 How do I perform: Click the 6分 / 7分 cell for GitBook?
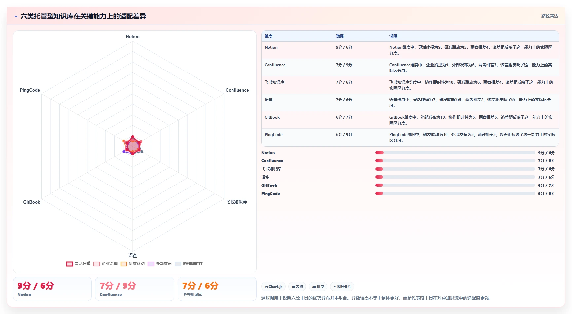344,117
